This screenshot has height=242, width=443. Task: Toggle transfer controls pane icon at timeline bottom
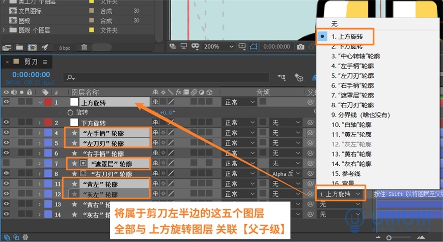pos(16,237)
